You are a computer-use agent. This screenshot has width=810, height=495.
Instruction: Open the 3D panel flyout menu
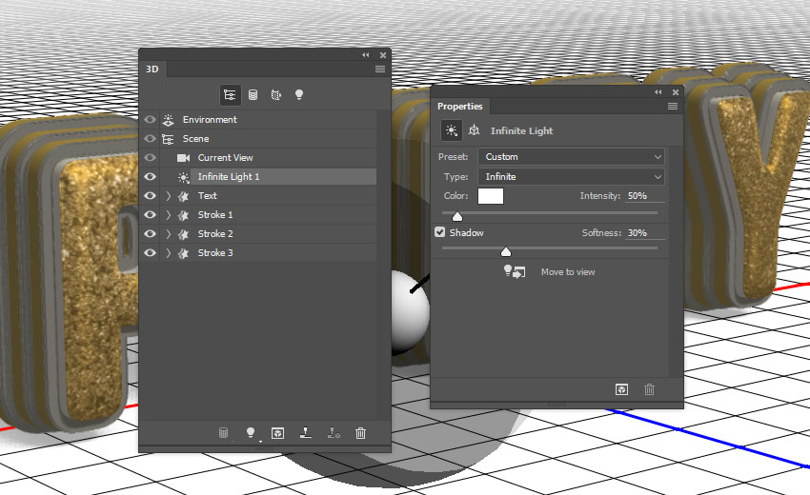pyautogui.click(x=380, y=69)
